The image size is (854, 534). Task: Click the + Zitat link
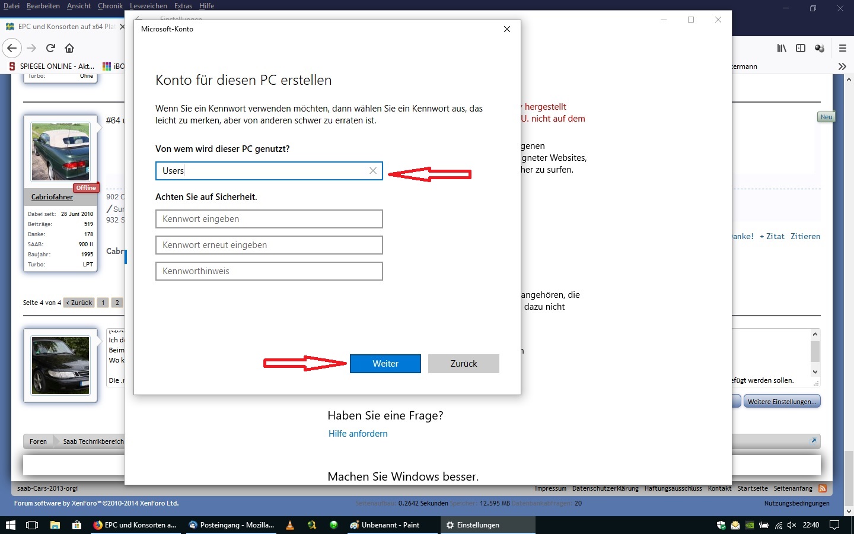772,236
